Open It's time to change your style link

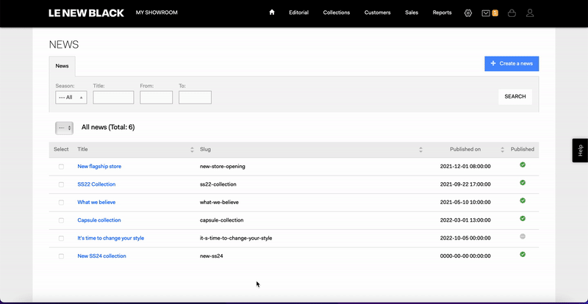pos(111,239)
